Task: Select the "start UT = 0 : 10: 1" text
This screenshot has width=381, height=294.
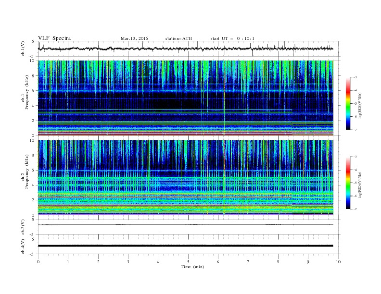Action: (232, 38)
